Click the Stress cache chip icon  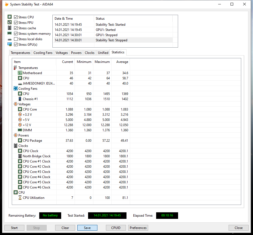(10, 28)
